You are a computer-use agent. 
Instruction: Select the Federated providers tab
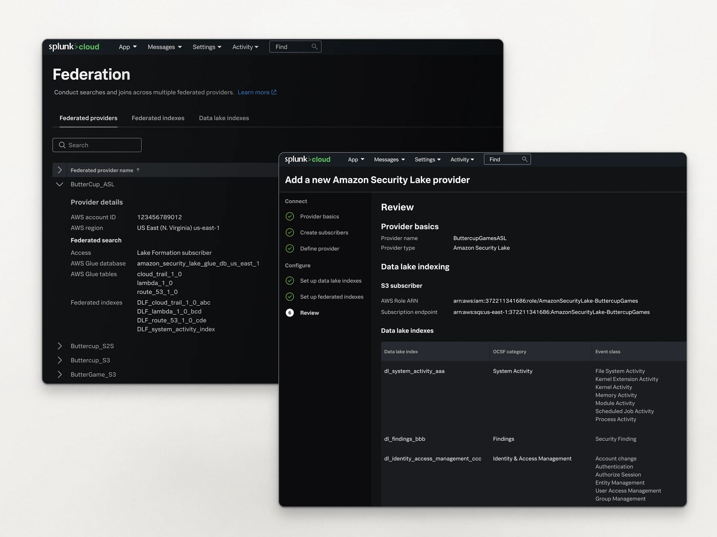coord(89,118)
